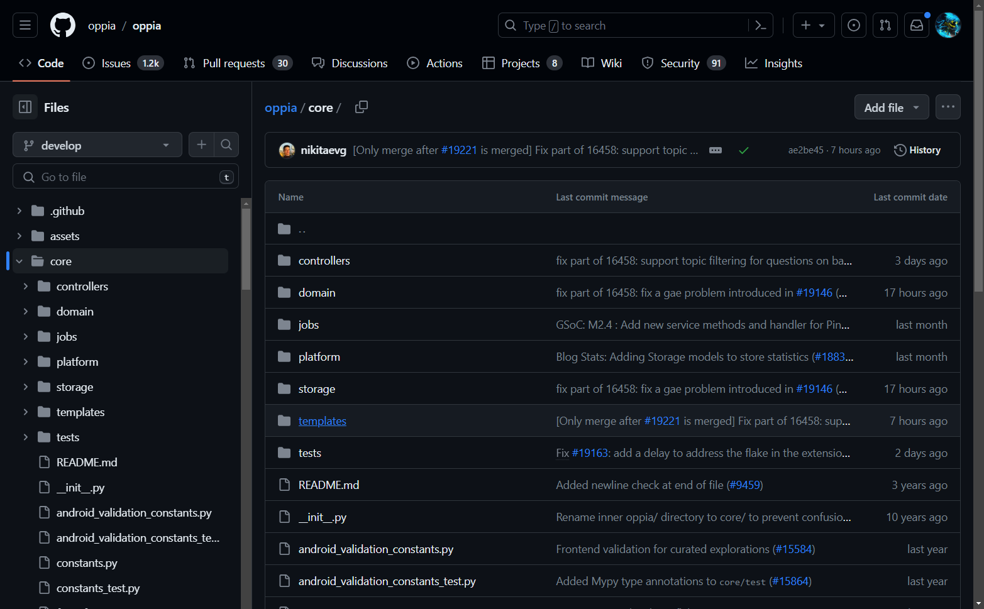Screen dimensions: 984x609
Task: Open the Actions tab
Action: tap(434, 63)
